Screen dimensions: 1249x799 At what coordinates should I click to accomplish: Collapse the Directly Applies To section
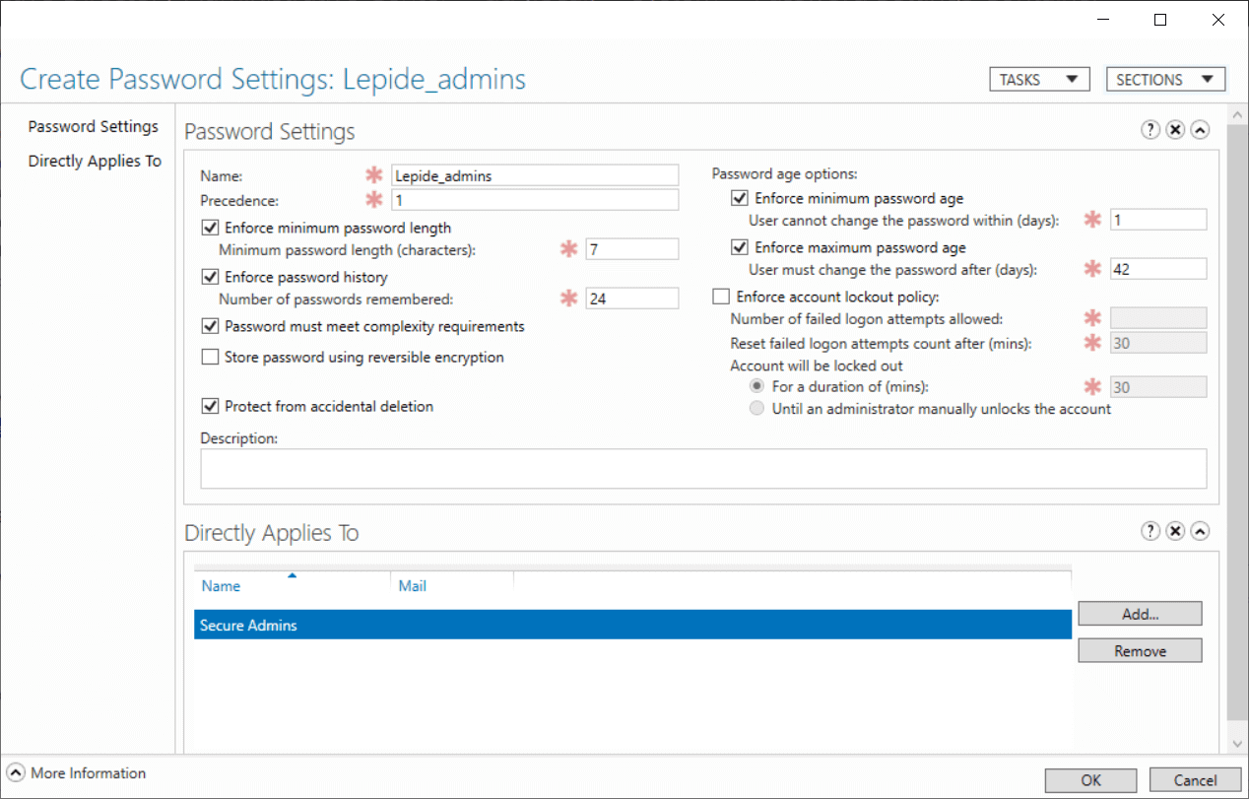[1200, 531]
